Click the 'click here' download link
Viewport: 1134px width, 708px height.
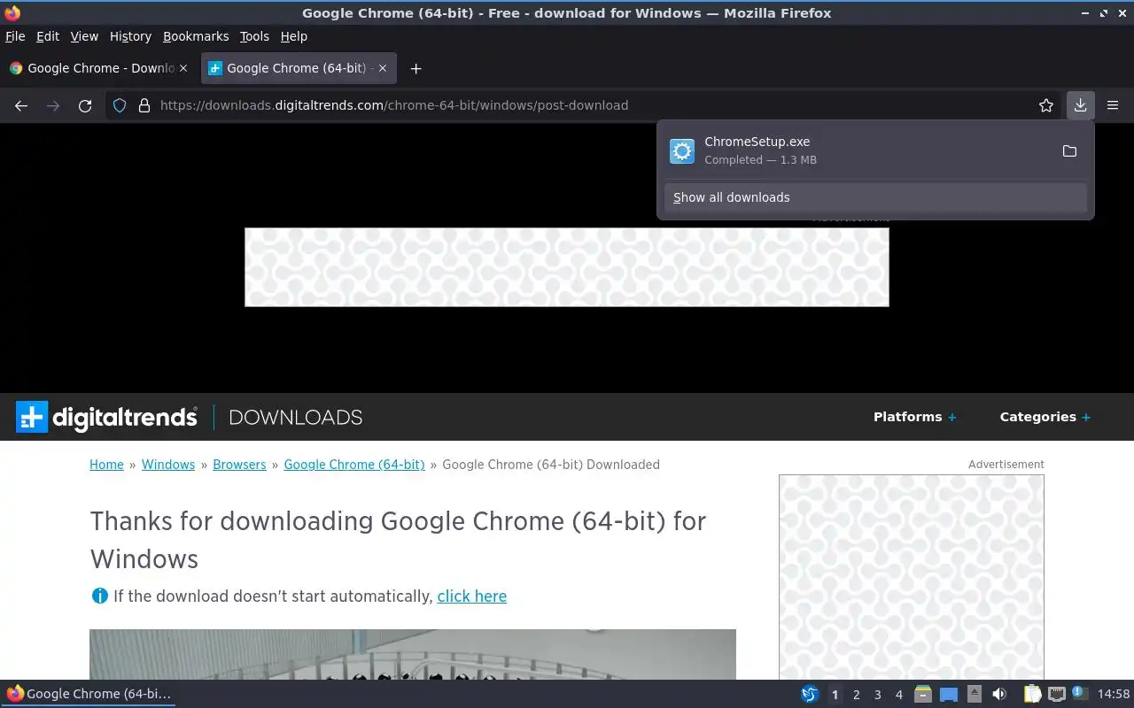point(472,596)
